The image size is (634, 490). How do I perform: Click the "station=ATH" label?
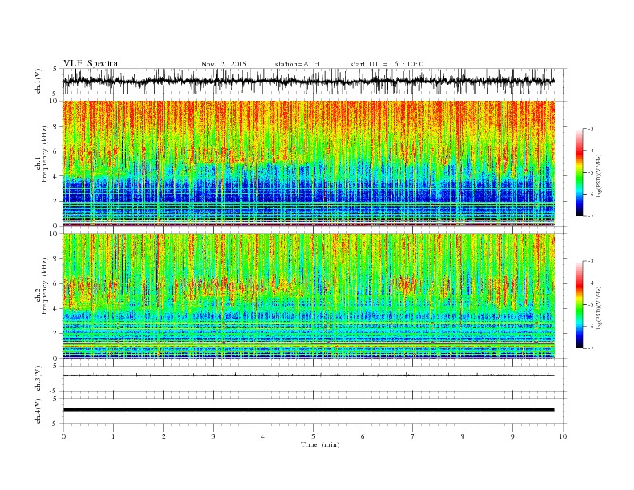click(297, 64)
